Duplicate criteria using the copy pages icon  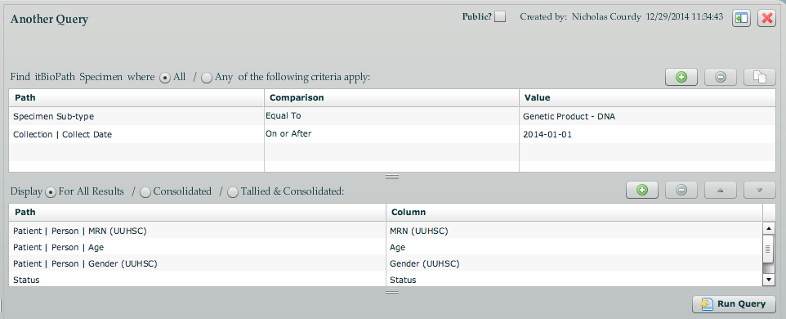click(x=760, y=77)
